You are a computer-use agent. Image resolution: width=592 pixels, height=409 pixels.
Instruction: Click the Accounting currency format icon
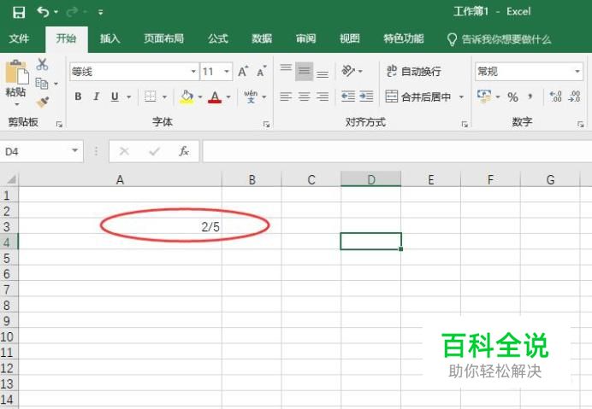[x=484, y=96]
